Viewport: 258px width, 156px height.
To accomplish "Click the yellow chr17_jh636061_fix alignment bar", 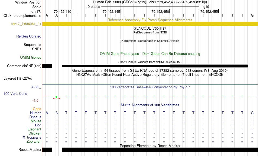I will point(150,24).
